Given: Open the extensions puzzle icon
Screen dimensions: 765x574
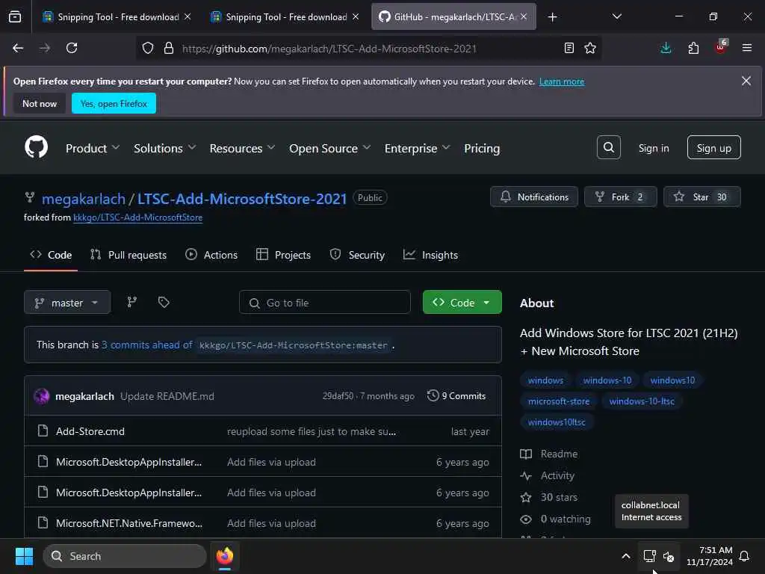Looking at the screenshot, I should point(693,48).
